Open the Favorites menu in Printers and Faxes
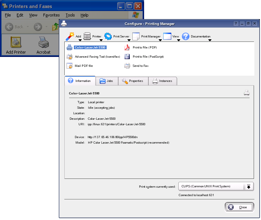The height and width of the screenshot is (220, 261). (x=51, y=15)
